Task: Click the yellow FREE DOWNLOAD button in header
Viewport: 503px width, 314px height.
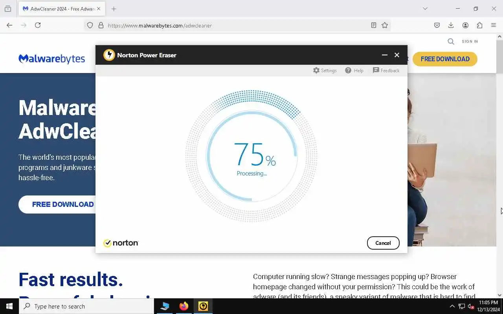Action: [x=445, y=59]
